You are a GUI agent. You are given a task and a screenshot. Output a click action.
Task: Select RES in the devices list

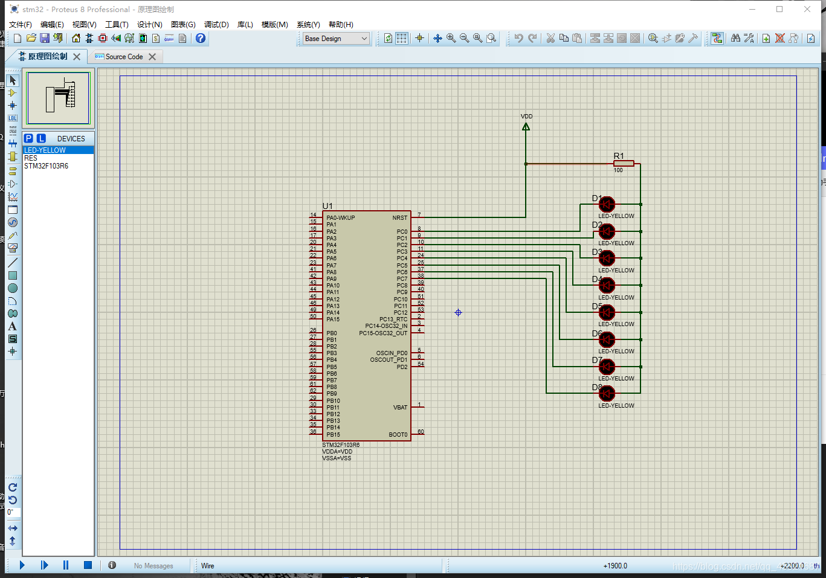pyautogui.click(x=58, y=158)
